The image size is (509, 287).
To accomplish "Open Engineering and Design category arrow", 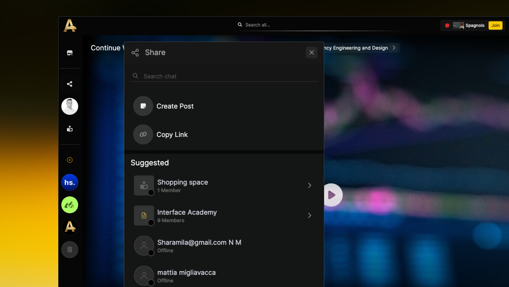I will (x=394, y=48).
